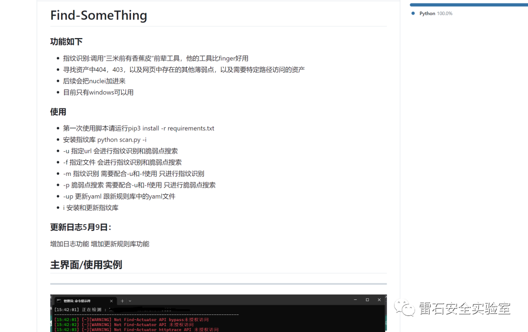This screenshot has width=528, height=332.
Task: Click the line 目前只有windows可以用
Action: coord(98,92)
